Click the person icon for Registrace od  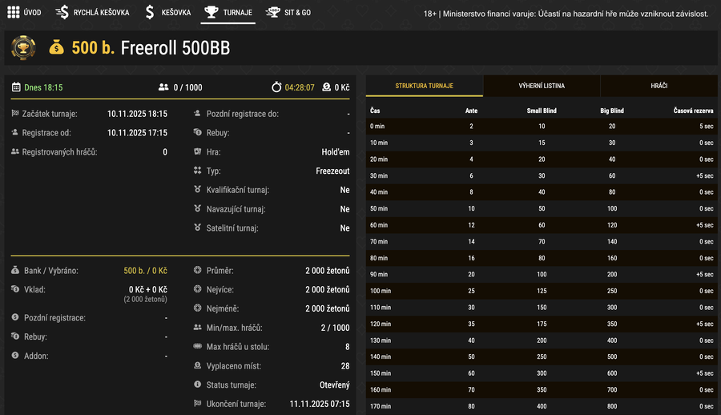pos(14,132)
